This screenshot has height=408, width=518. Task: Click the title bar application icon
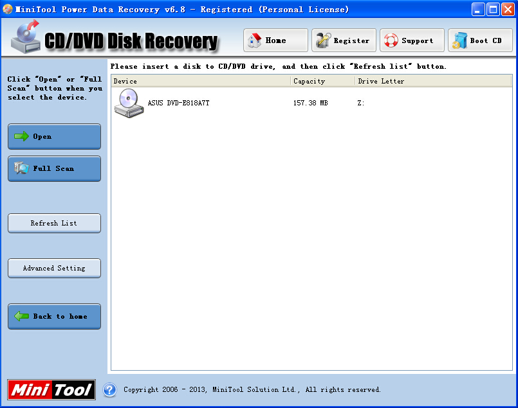coord(8,9)
